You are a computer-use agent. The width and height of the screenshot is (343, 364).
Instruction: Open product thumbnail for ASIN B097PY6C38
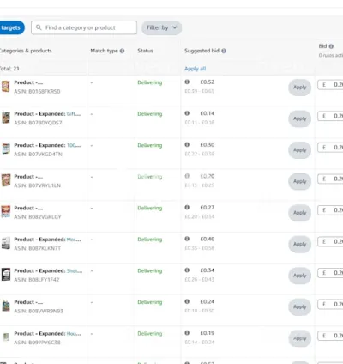click(x=6, y=337)
